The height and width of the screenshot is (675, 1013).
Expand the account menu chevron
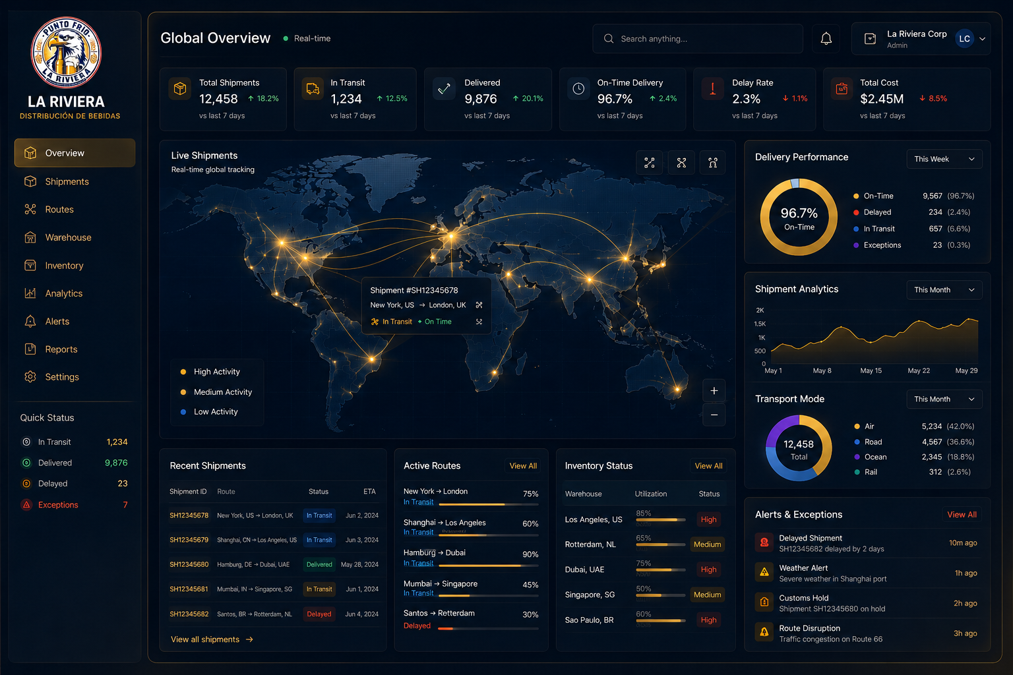coord(982,39)
